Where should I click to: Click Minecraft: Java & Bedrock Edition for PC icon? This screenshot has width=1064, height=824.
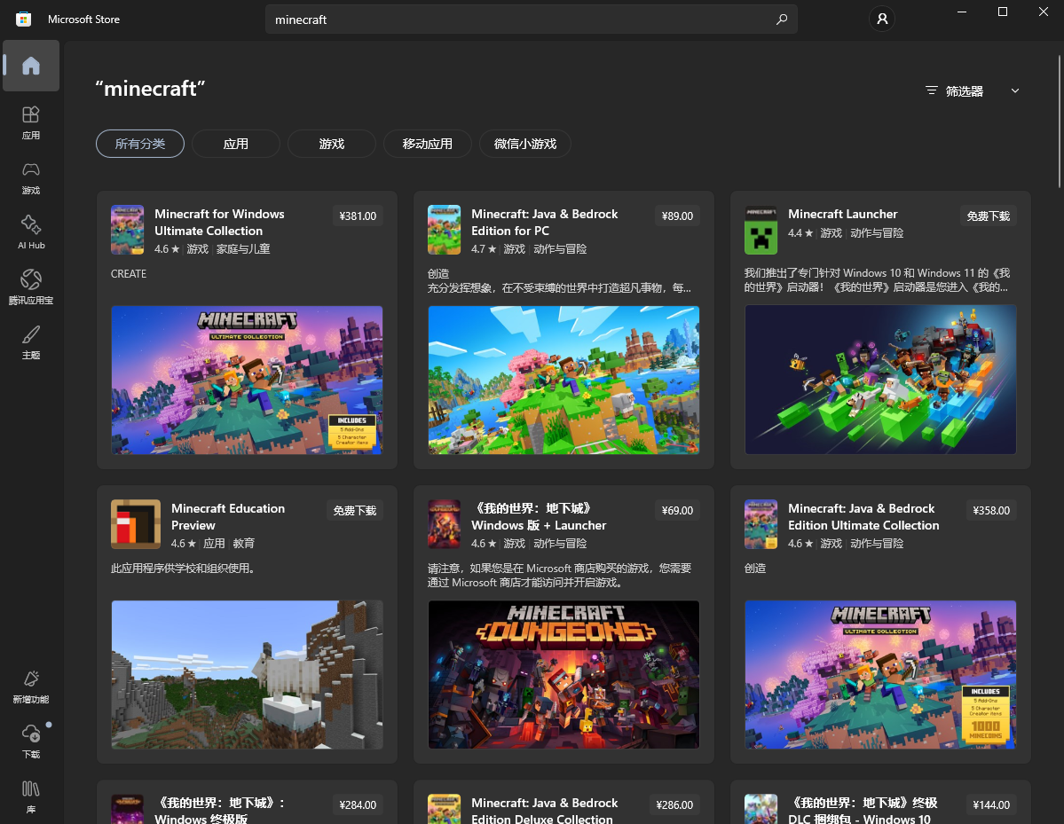pyautogui.click(x=444, y=230)
